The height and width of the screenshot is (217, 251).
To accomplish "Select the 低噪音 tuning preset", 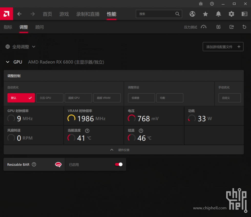I will pos(141,98).
